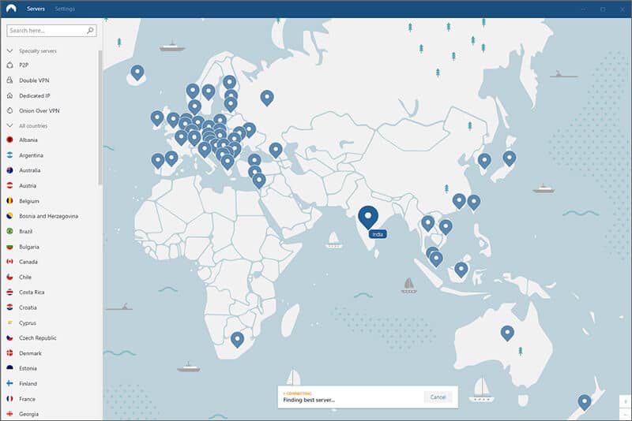This screenshot has height=421, width=632.
Task: Click the Albania flag icon
Action: click(x=10, y=140)
